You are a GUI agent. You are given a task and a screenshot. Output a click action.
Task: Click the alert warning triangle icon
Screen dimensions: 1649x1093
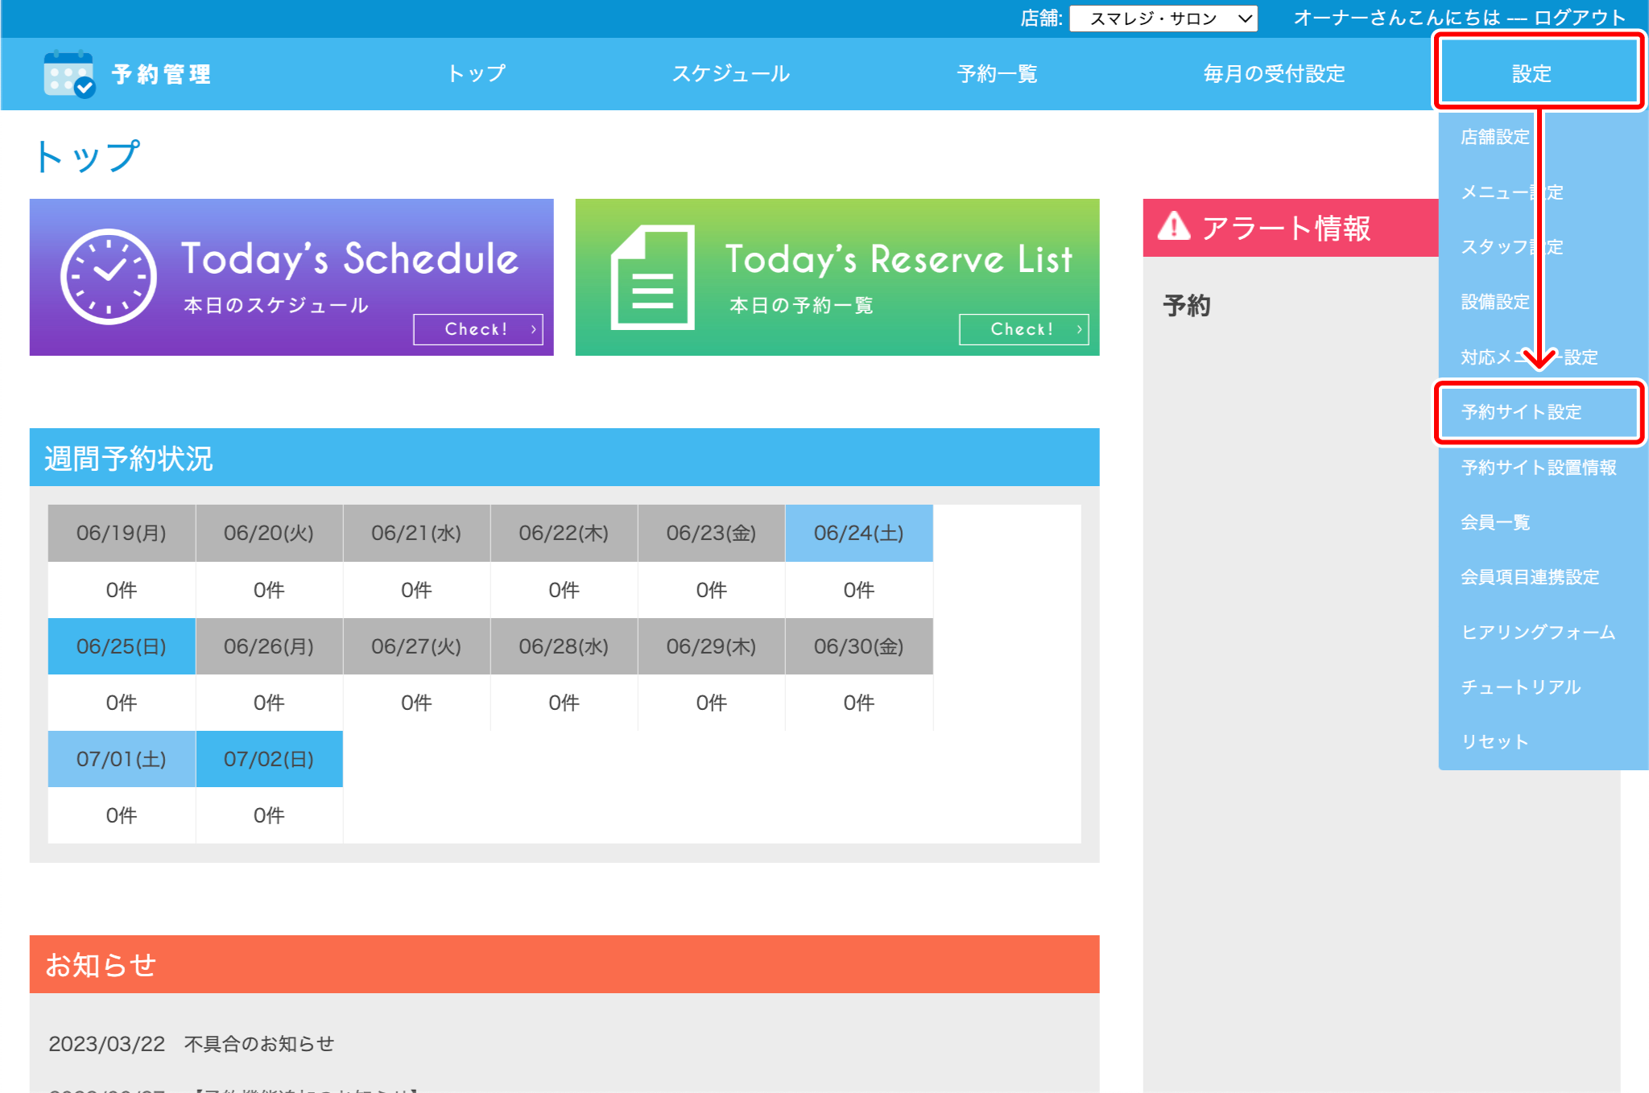point(1174,228)
